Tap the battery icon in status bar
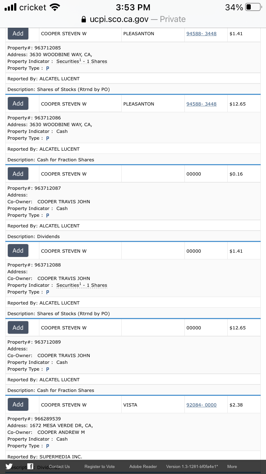Image resolution: width=266 pixels, height=474 pixels. click(253, 7)
